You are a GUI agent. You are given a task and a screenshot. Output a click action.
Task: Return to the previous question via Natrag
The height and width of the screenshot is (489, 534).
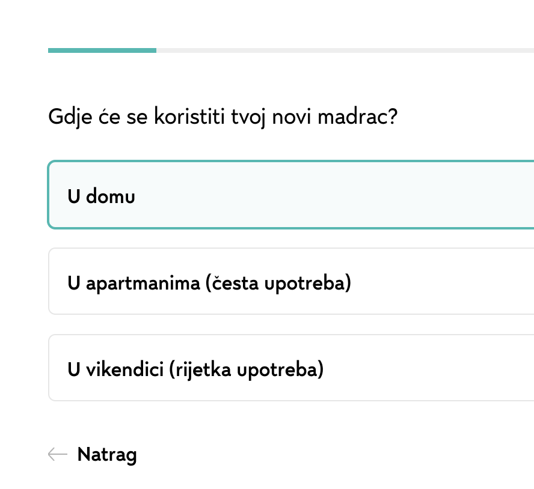click(107, 454)
